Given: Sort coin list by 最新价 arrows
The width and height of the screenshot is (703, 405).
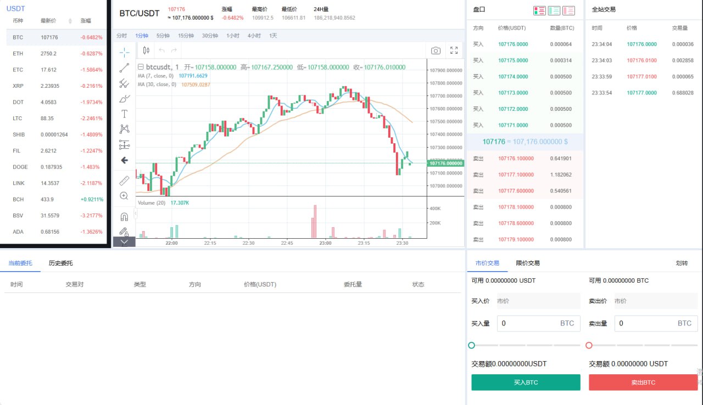Looking at the screenshot, I should click(70, 21).
